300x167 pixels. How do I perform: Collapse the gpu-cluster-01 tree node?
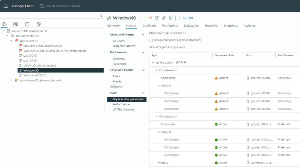point(11,41)
